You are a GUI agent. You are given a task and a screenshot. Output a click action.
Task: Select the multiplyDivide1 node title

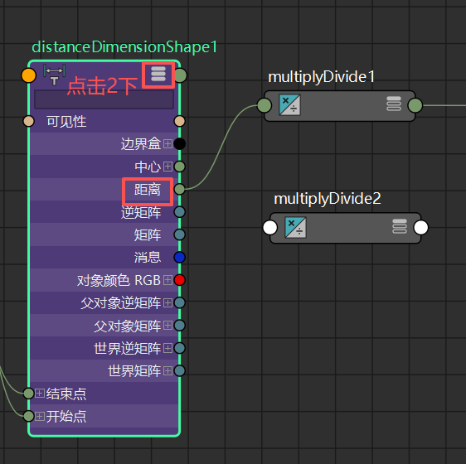[x=321, y=77]
